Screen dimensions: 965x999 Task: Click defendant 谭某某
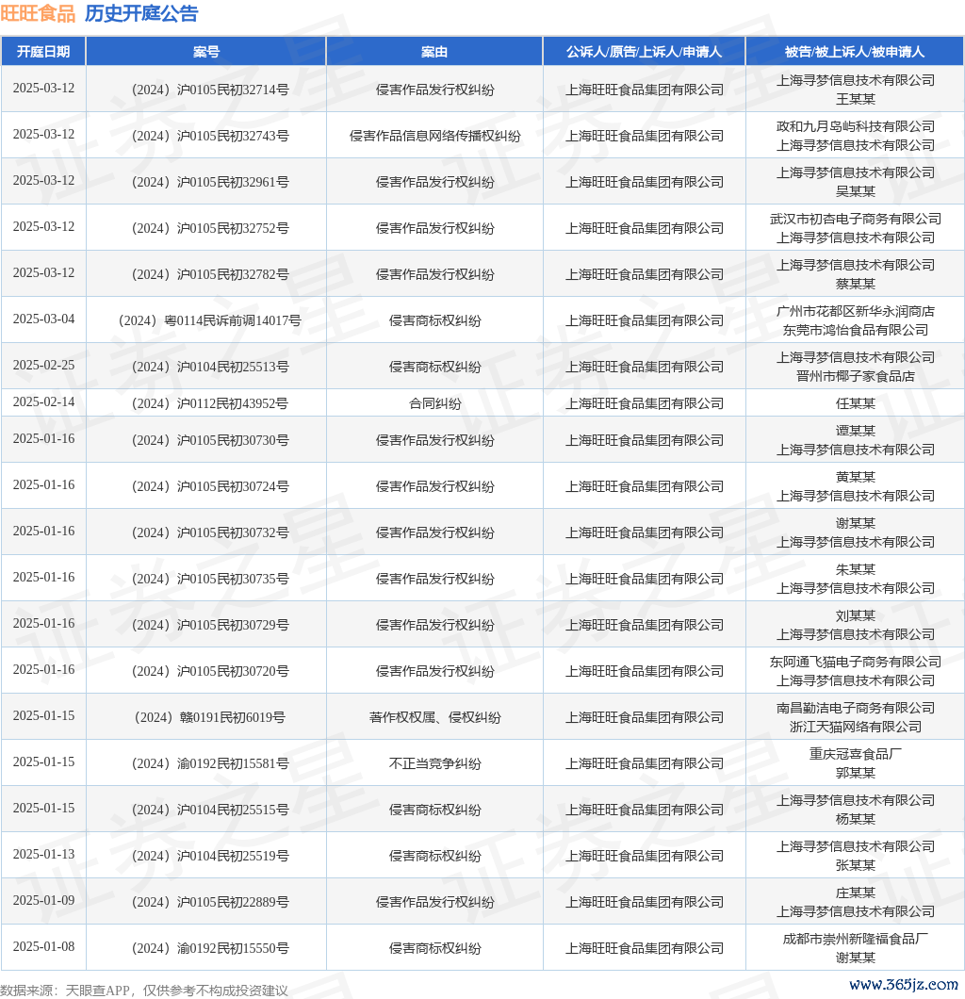click(x=856, y=432)
